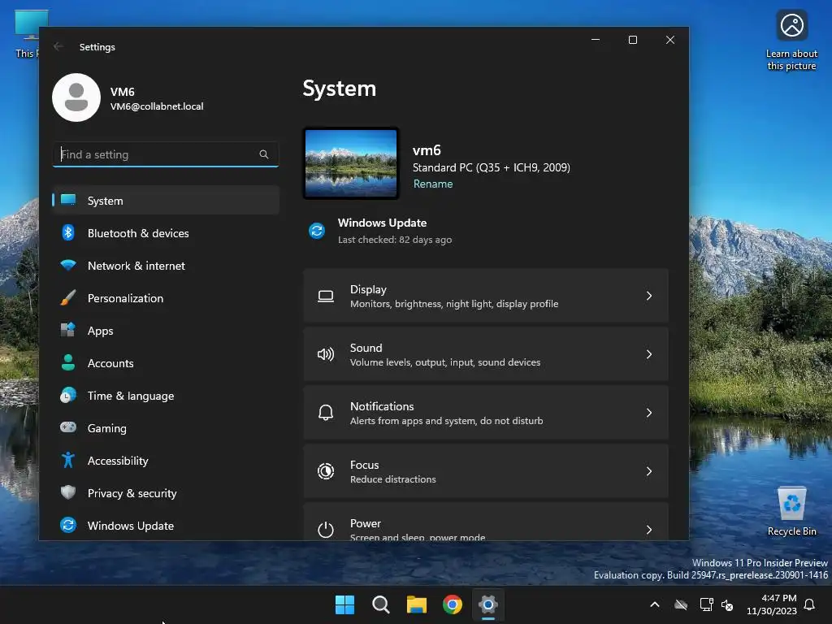Open Windows Update last checked status
The image size is (832, 624).
tap(395, 240)
